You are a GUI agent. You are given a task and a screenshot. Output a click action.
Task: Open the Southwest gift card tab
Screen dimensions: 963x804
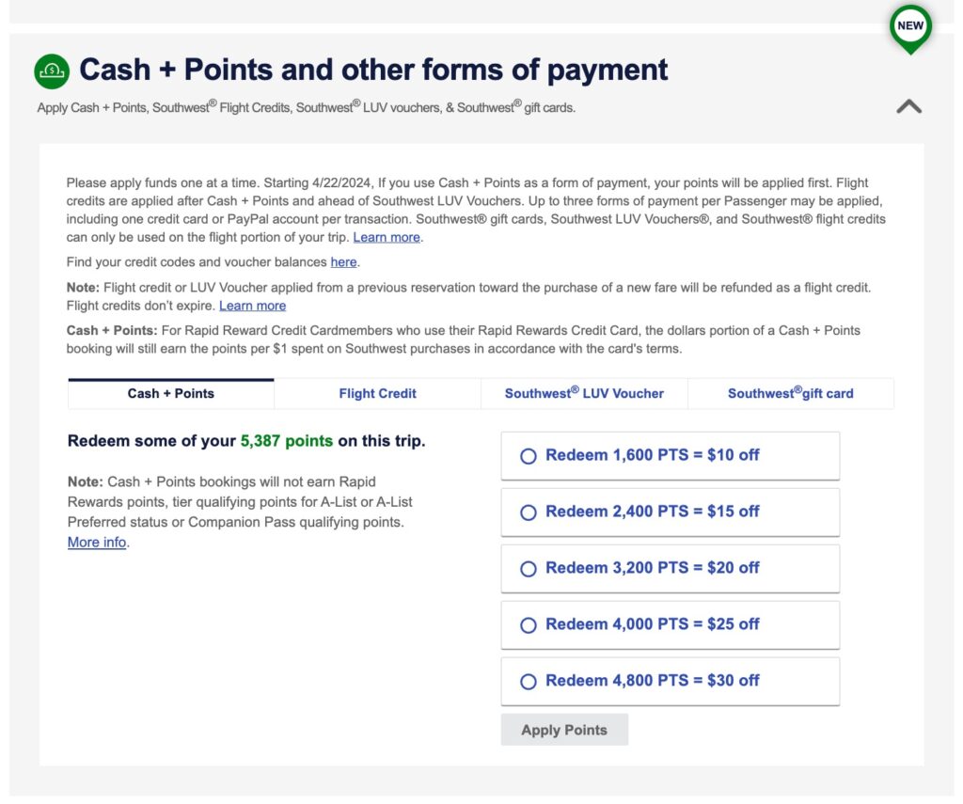coord(792,393)
